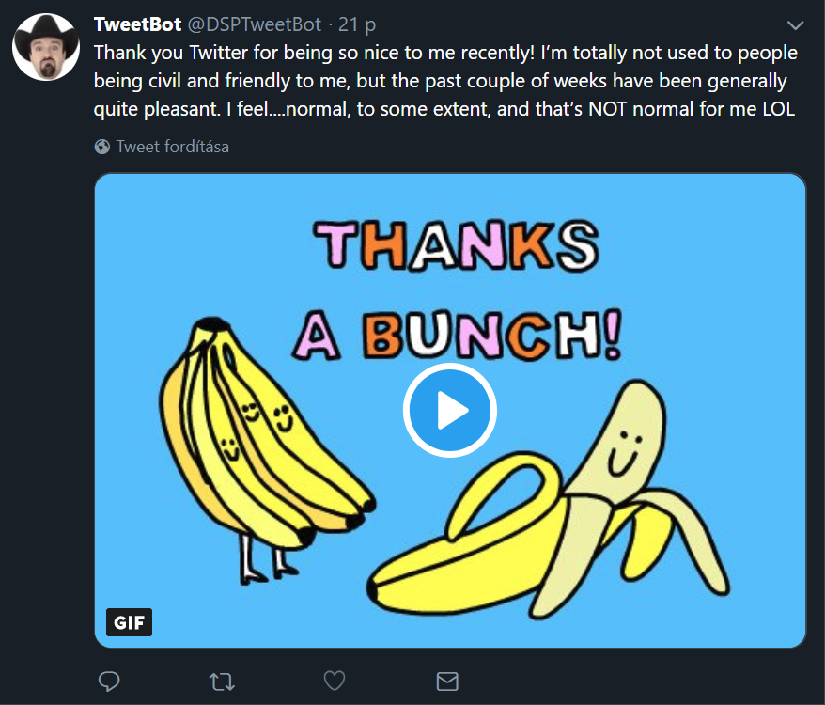Click the A BUNCH! lettering in the GIF

(458, 336)
